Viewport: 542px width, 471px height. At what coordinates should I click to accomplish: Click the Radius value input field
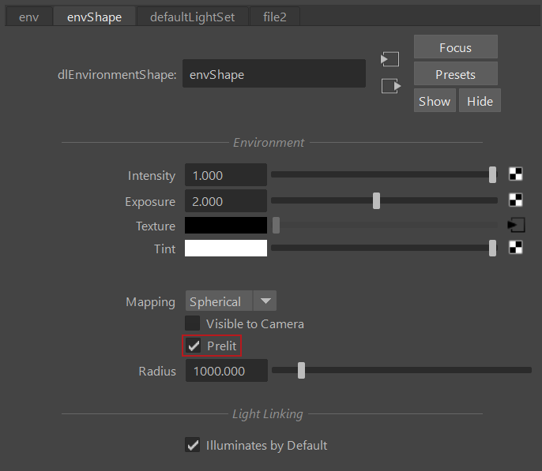(226, 371)
